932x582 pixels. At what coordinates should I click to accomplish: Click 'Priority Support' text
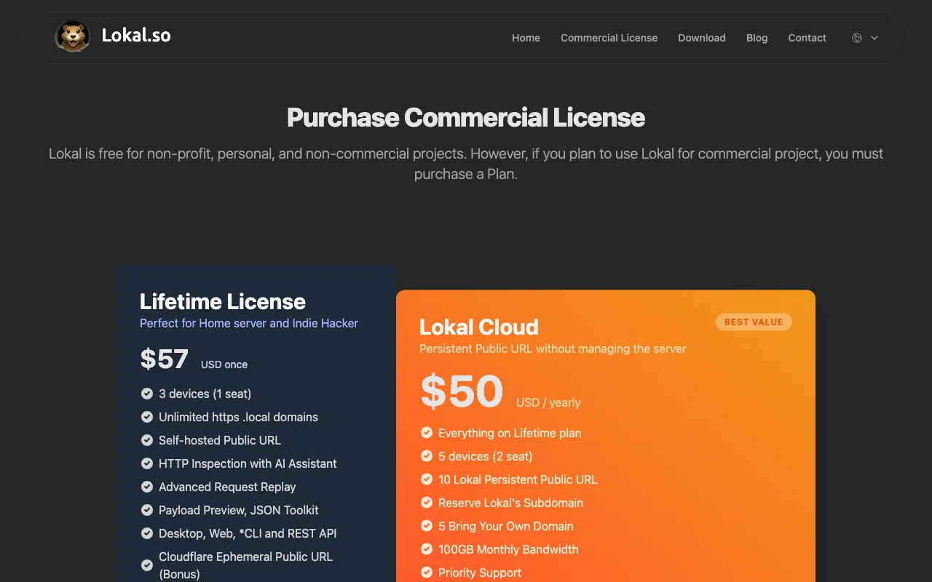click(x=480, y=573)
